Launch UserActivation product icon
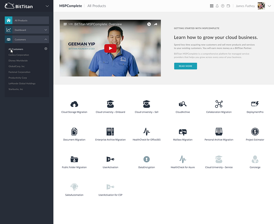Image resolution: width=274 pixels, height=224 pixels. point(110,159)
